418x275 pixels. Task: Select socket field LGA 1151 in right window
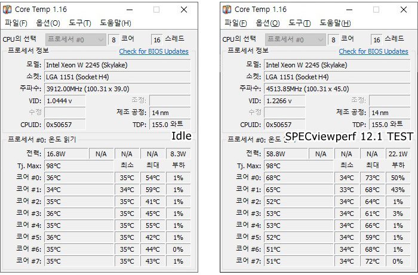[337, 77]
